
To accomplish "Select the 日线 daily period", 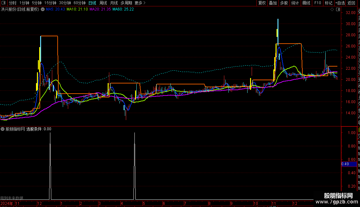I will pyautogui.click(x=92, y=3).
